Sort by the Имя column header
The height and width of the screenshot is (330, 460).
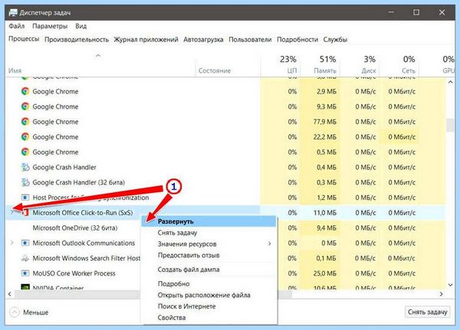pyautogui.click(x=15, y=70)
